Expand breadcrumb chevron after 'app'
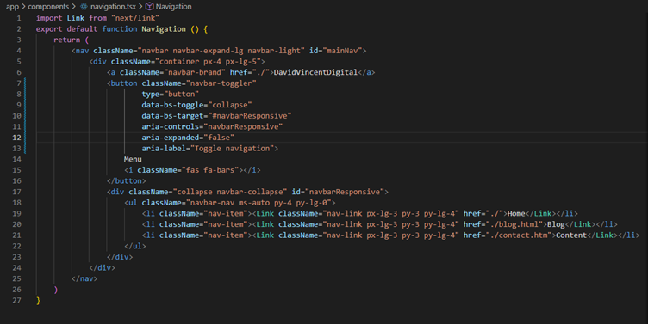This screenshot has width=648, height=324. 23,7
